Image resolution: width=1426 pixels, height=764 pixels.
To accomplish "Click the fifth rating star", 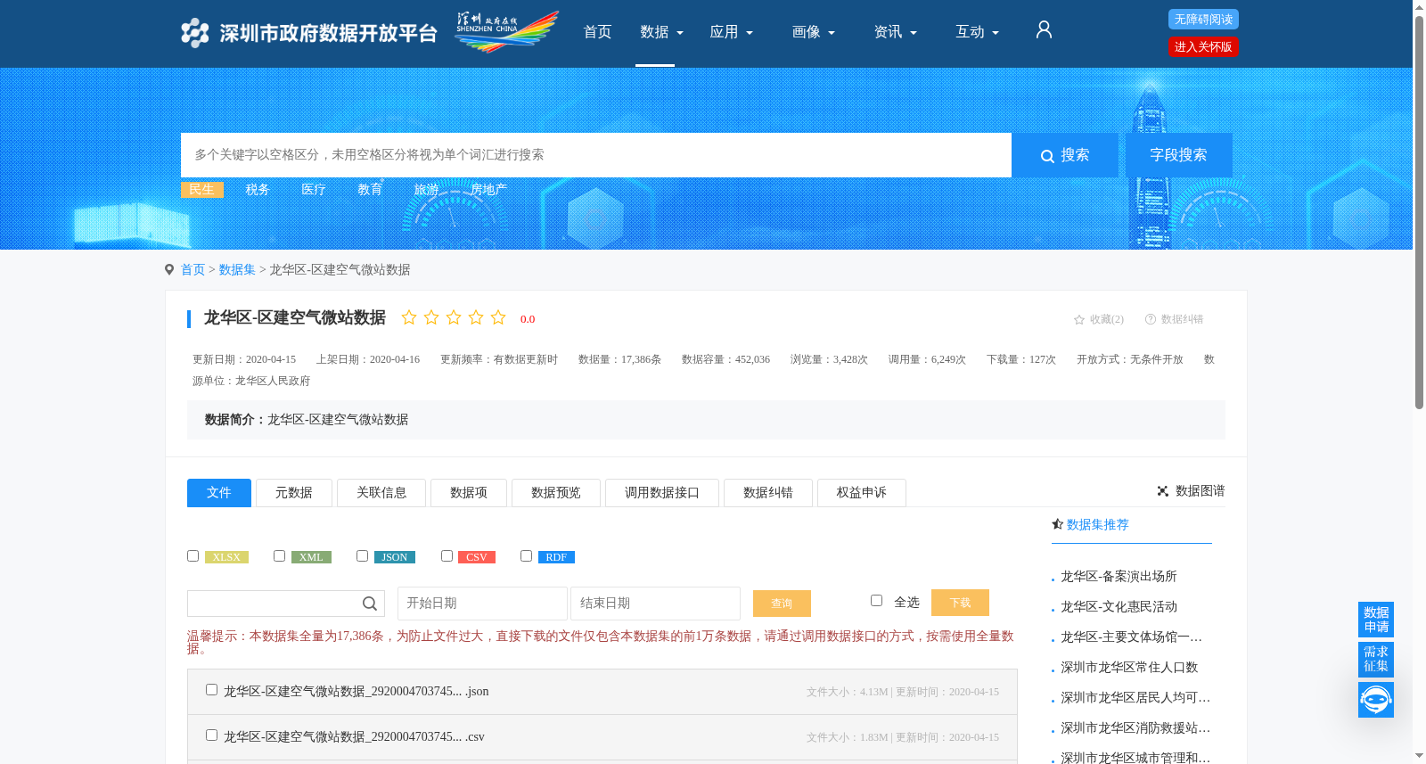I will point(498,317).
